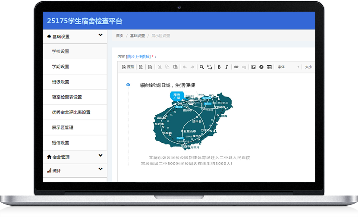Insert an image using the image icon
Viewport: 358px width, 217px height.
pyautogui.click(x=253, y=67)
